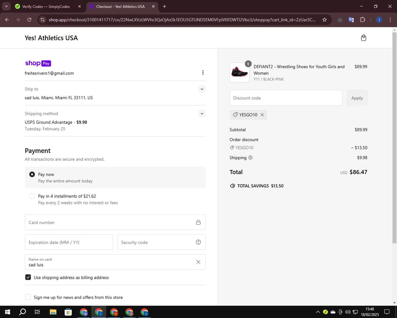Open the browser Extensions puzzle icon

point(363,20)
